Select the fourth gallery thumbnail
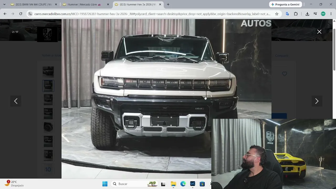The image size is (336, 189). (48, 114)
